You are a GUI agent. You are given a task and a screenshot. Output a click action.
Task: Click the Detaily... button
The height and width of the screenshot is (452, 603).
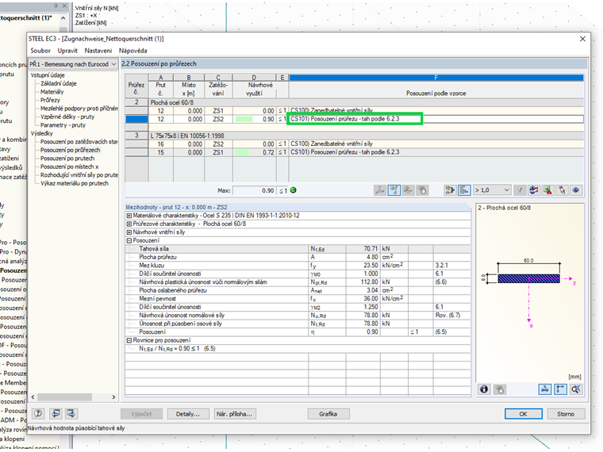click(x=188, y=414)
